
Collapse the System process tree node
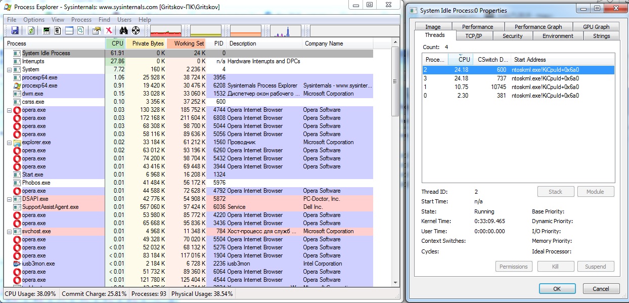10,69
